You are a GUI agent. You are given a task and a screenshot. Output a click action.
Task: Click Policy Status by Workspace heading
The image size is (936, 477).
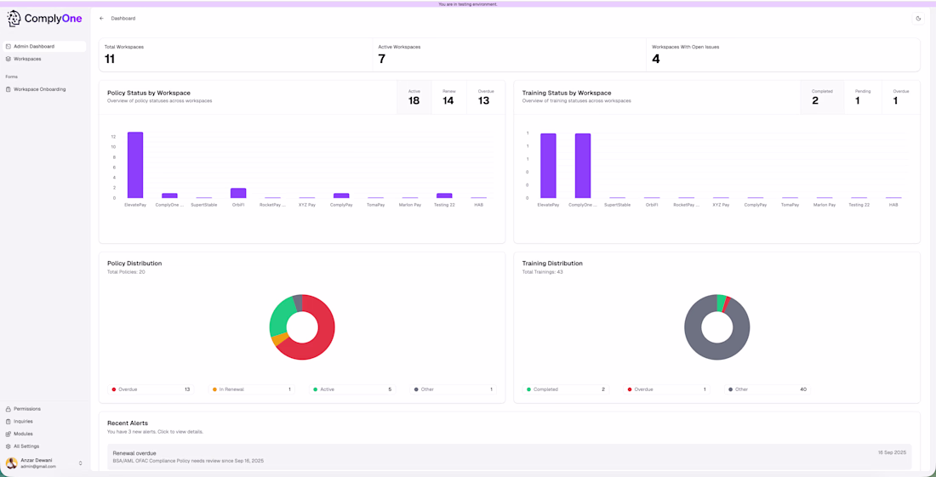click(x=149, y=93)
